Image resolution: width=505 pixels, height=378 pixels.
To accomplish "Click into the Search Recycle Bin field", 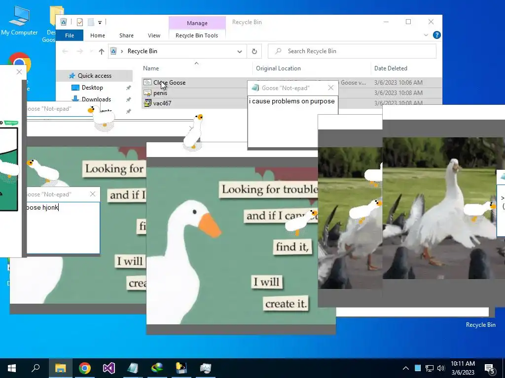I will click(x=352, y=51).
